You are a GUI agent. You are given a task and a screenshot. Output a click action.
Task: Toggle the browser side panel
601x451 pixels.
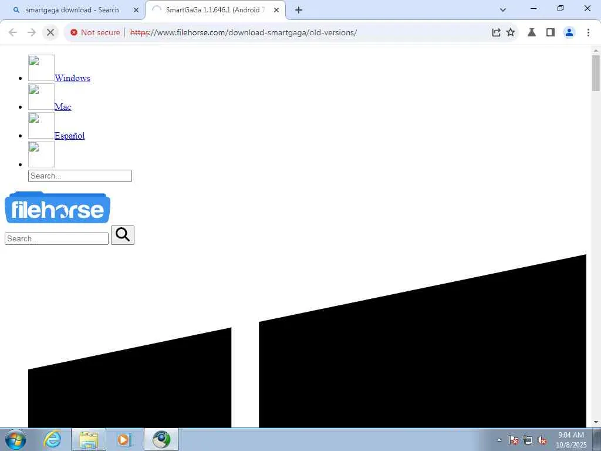[551, 32]
